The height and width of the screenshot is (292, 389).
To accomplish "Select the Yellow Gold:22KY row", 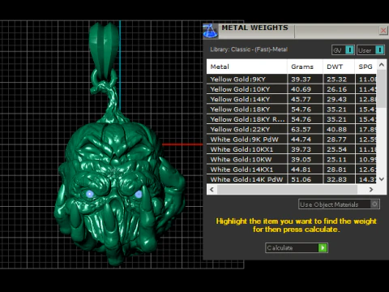I will click(292, 129).
